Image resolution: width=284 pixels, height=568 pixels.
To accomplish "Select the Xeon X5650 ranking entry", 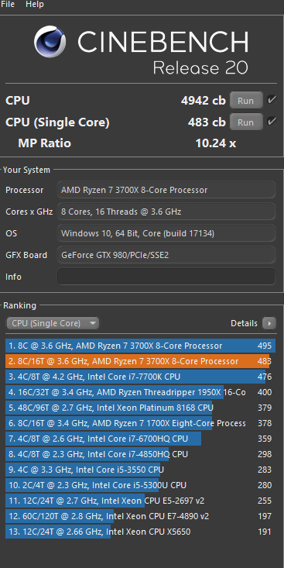I will click(x=140, y=532).
